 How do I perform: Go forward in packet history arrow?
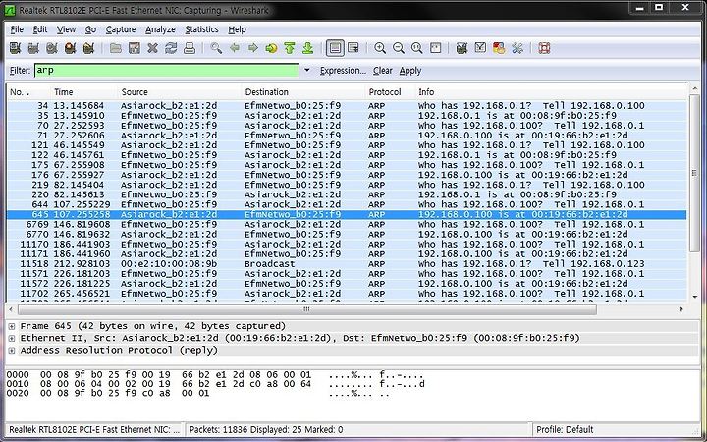point(253,48)
